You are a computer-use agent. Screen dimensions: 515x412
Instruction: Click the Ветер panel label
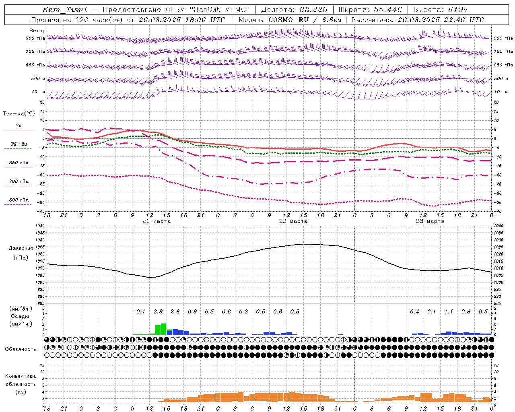pyautogui.click(x=37, y=31)
